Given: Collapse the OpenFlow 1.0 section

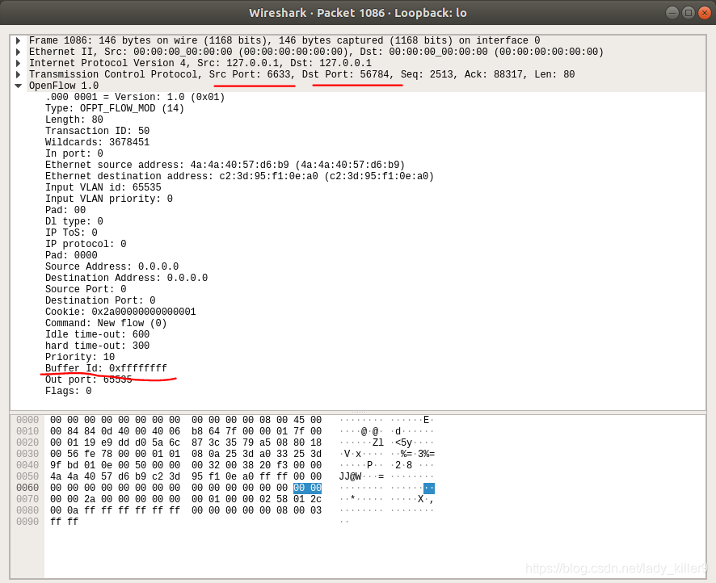Looking at the screenshot, I should 19,86.
